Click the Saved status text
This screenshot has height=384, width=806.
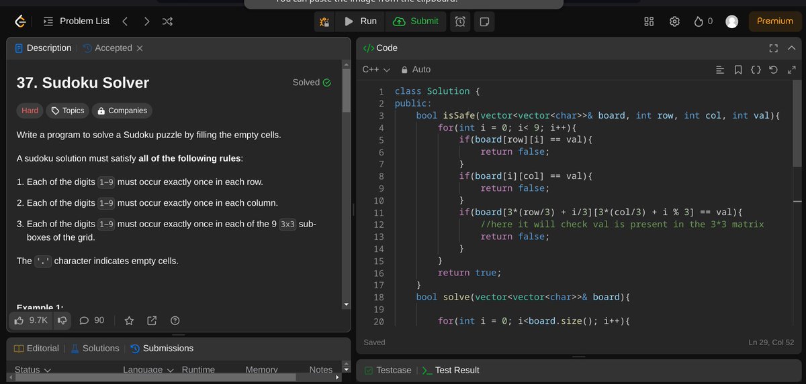coord(375,342)
